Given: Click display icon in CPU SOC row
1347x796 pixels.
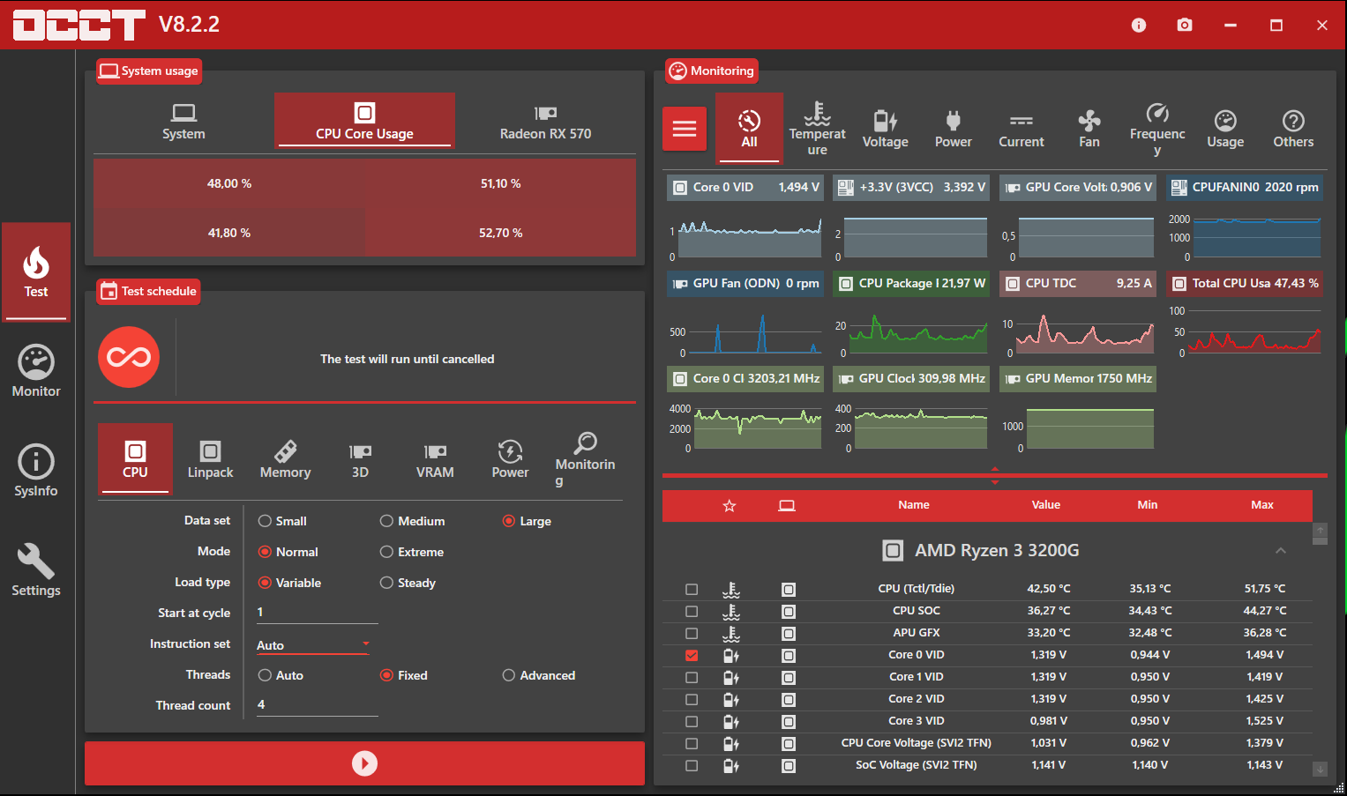Looking at the screenshot, I should [x=789, y=611].
